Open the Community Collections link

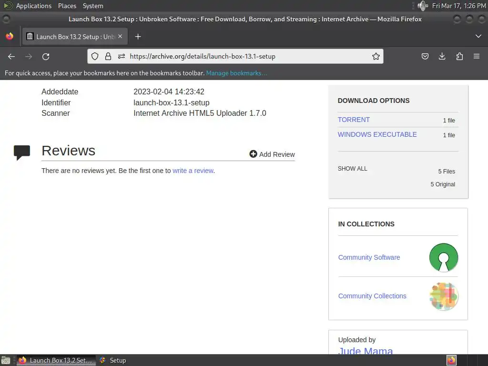[372, 296]
